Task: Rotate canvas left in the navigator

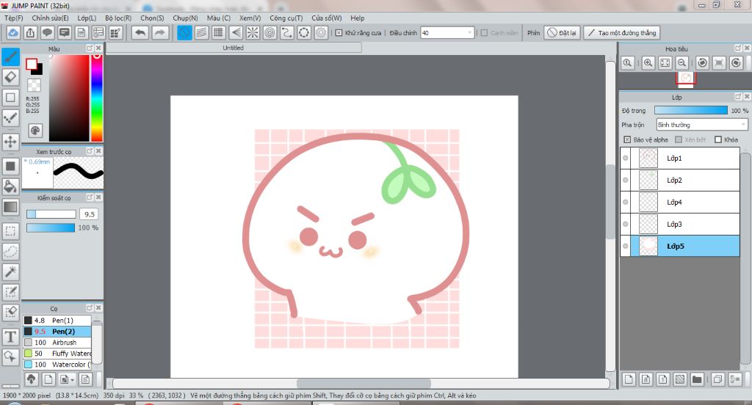Action: click(x=703, y=63)
